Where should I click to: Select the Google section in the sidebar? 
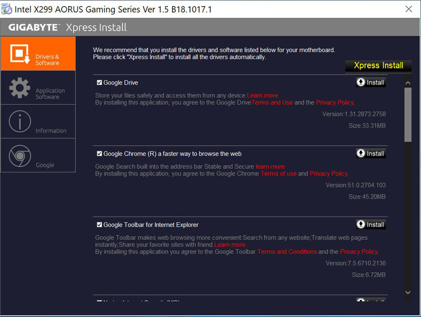(x=38, y=155)
